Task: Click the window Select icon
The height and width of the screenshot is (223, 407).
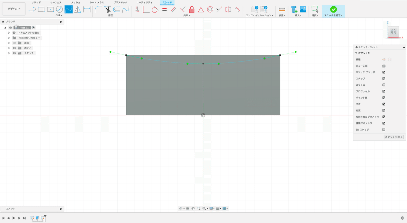Action: click(315, 10)
